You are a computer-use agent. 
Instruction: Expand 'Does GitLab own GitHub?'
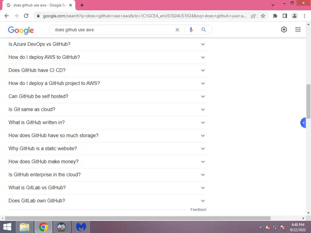click(108, 201)
